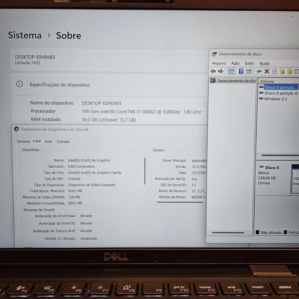299x299 pixels.
Task: Open the Exibir menu in Disk Management
Action: point(249,63)
